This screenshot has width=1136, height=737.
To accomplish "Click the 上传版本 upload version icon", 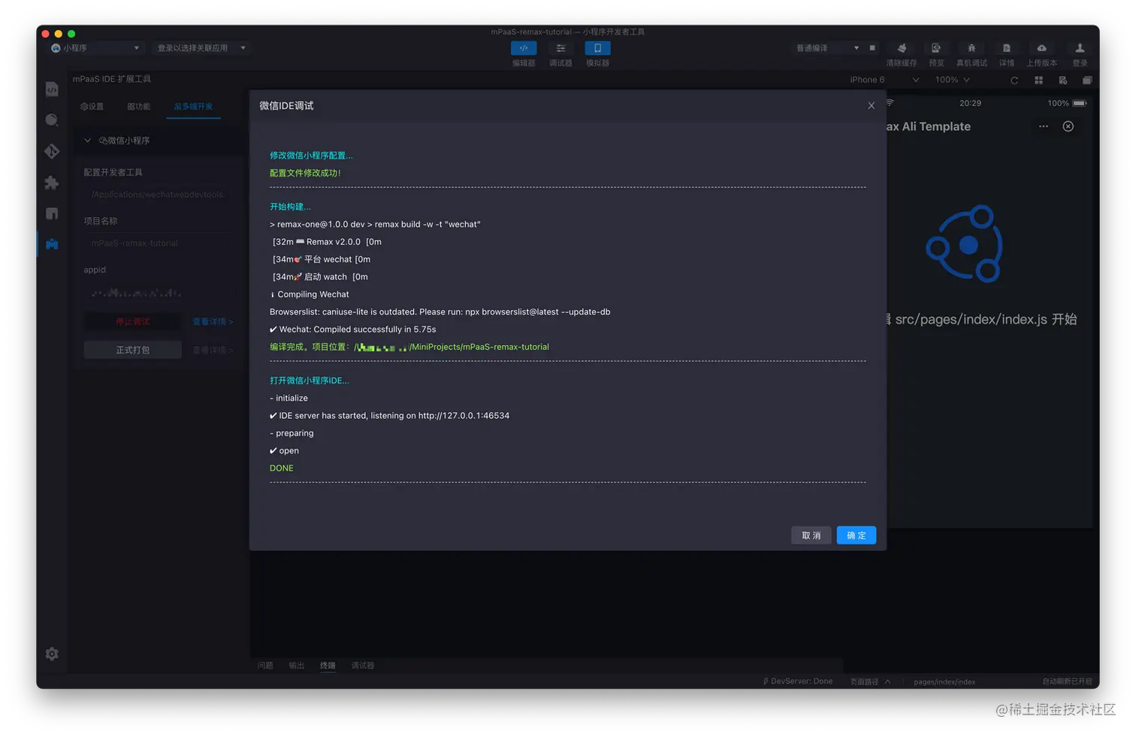I will [1042, 48].
